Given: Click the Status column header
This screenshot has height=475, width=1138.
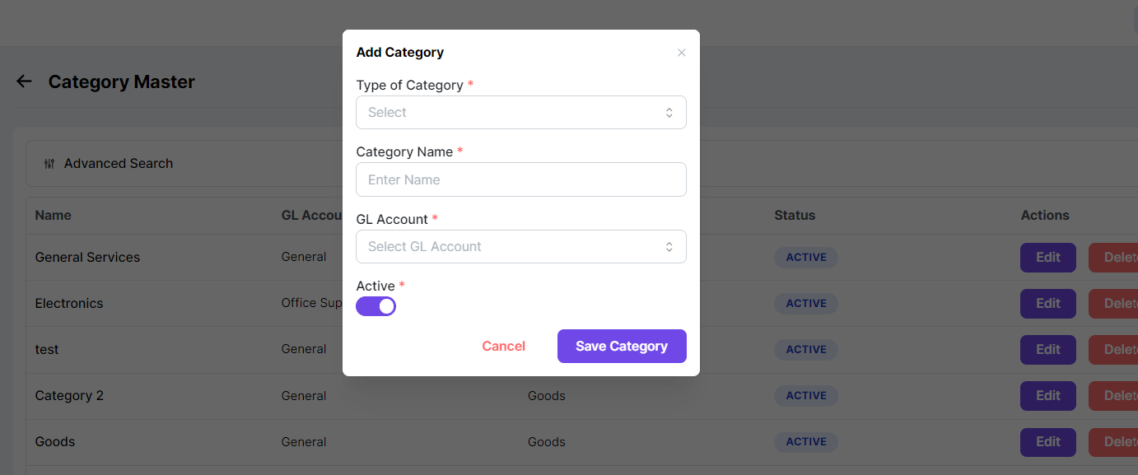Looking at the screenshot, I should pyautogui.click(x=795, y=216).
